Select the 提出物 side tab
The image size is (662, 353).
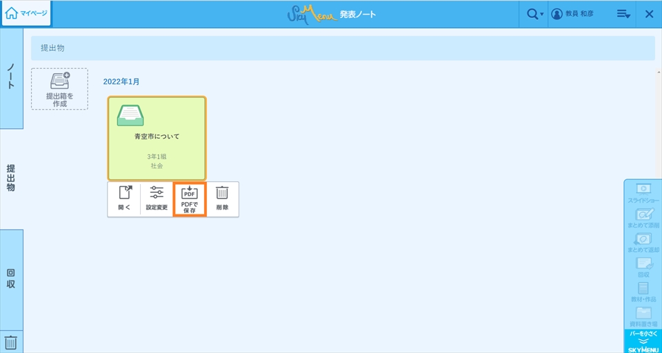point(11,178)
